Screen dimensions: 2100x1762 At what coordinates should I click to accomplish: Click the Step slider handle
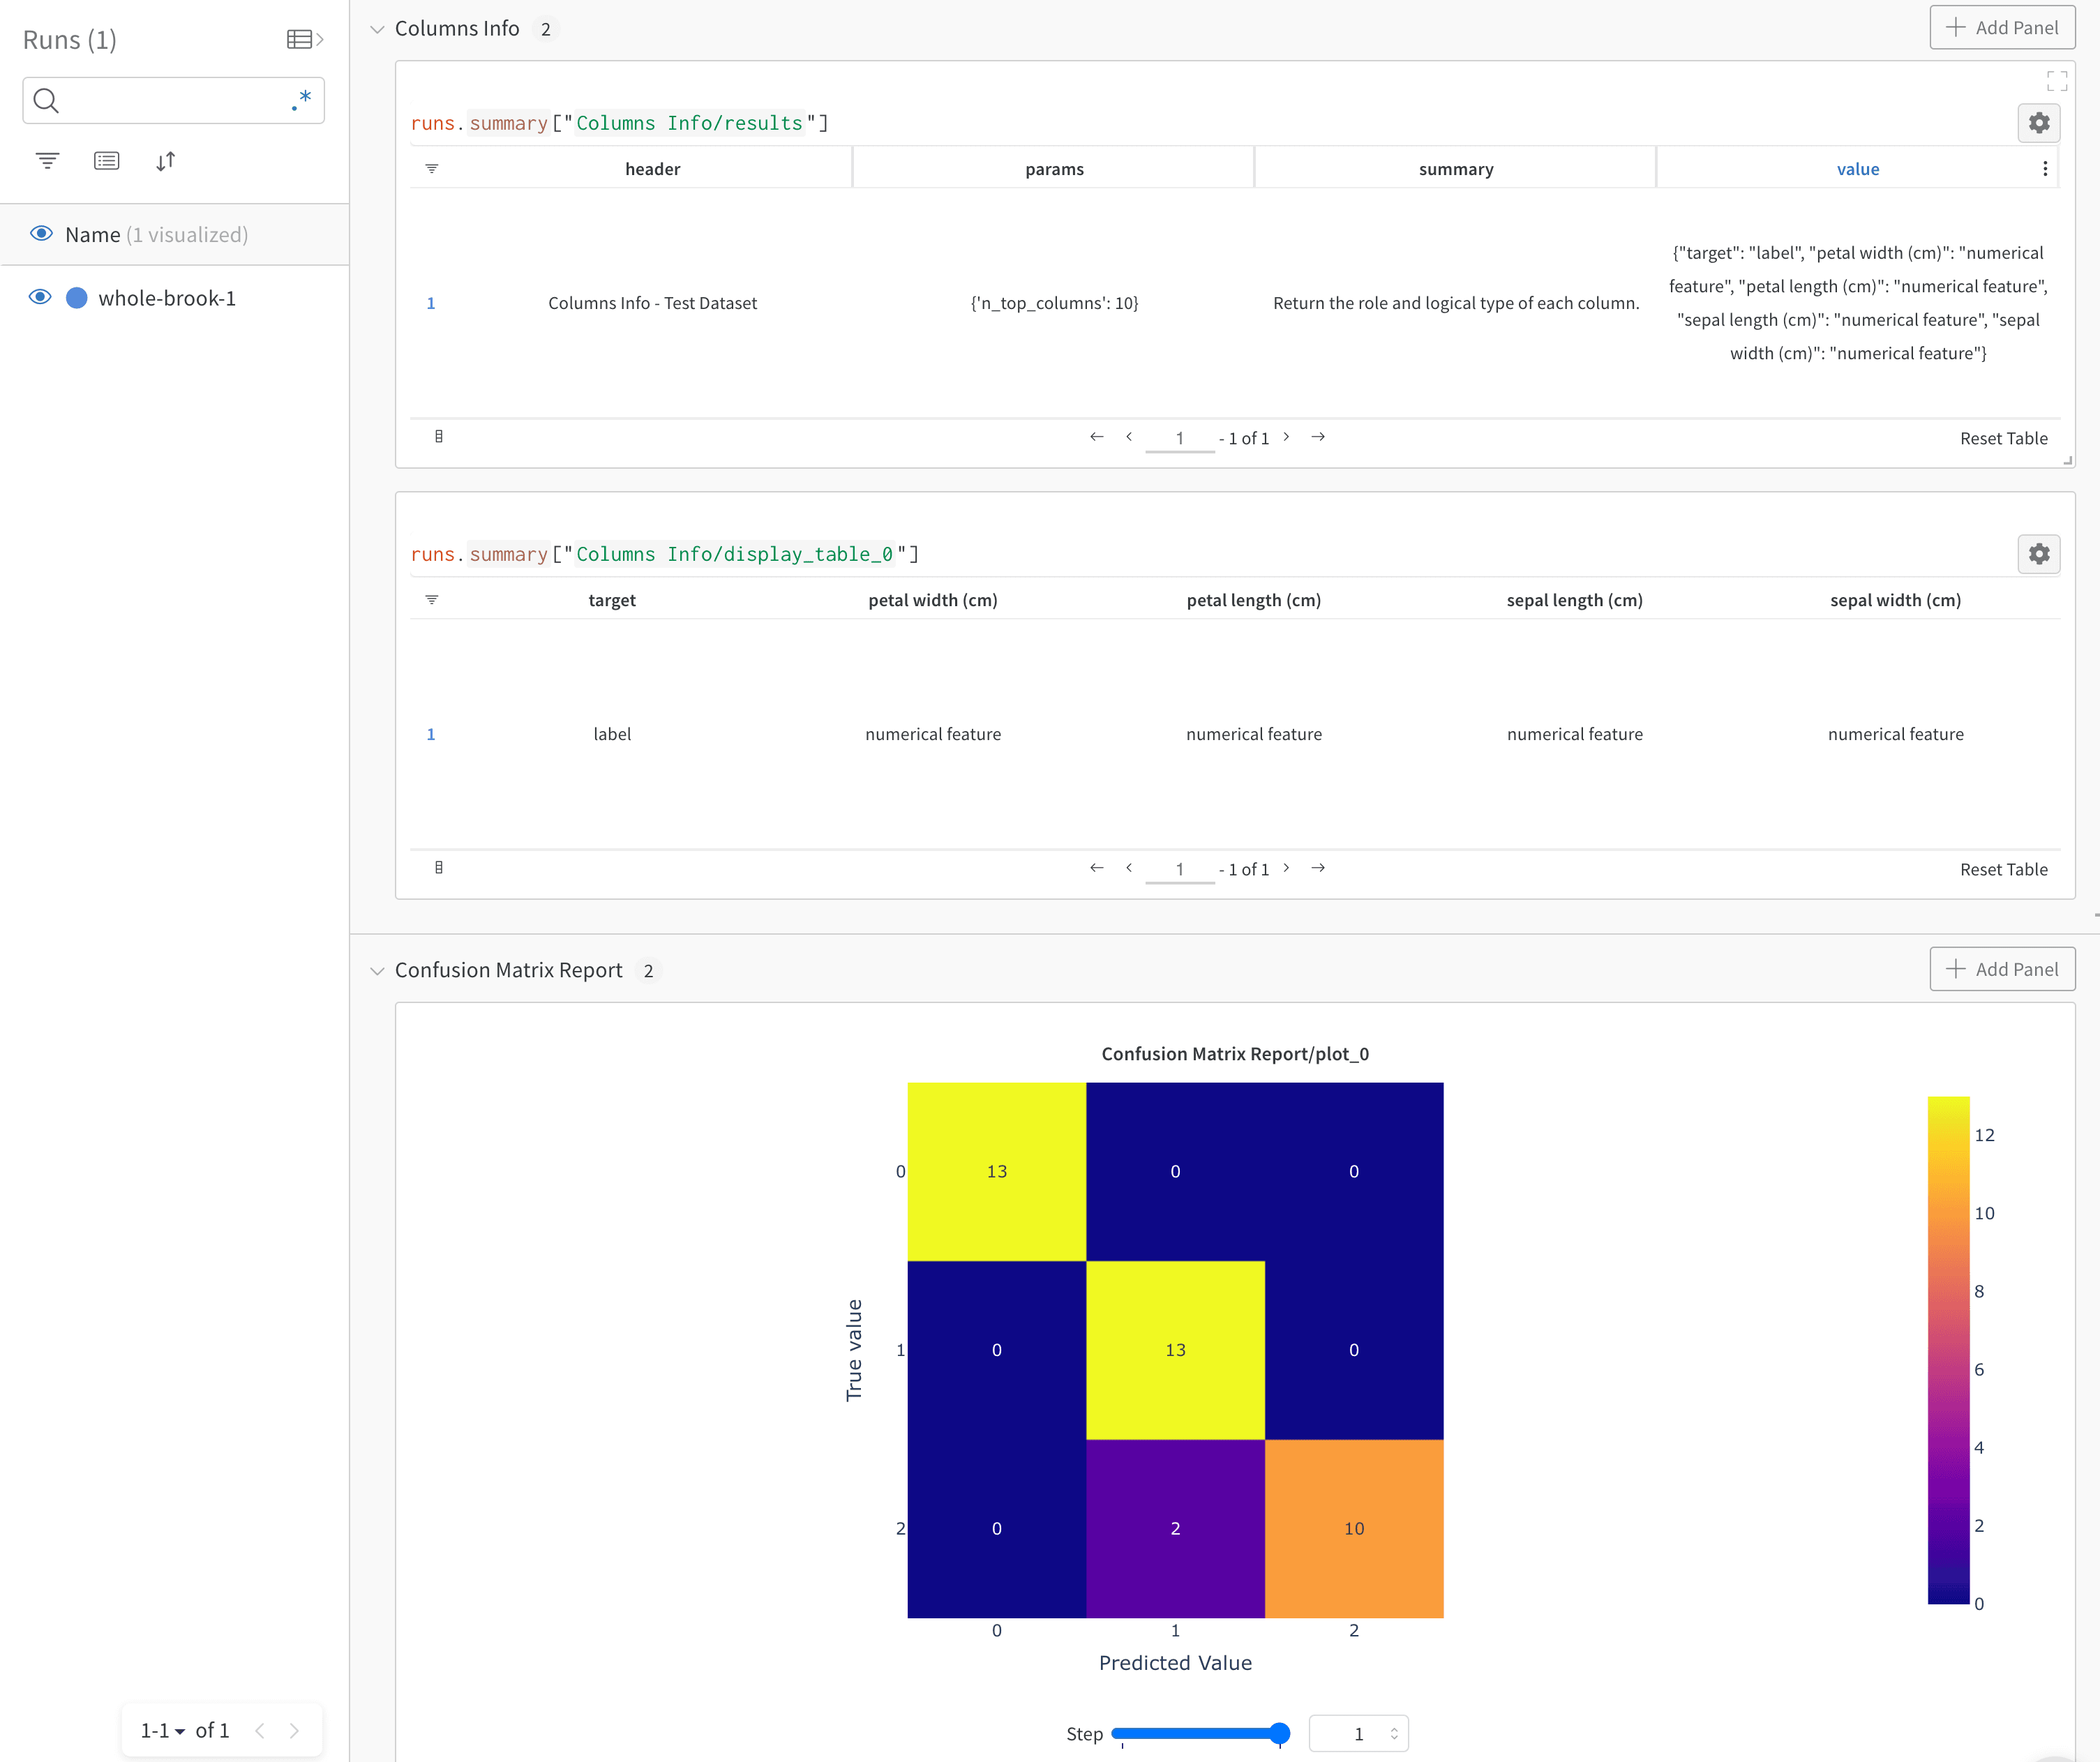(x=1279, y=1733)
